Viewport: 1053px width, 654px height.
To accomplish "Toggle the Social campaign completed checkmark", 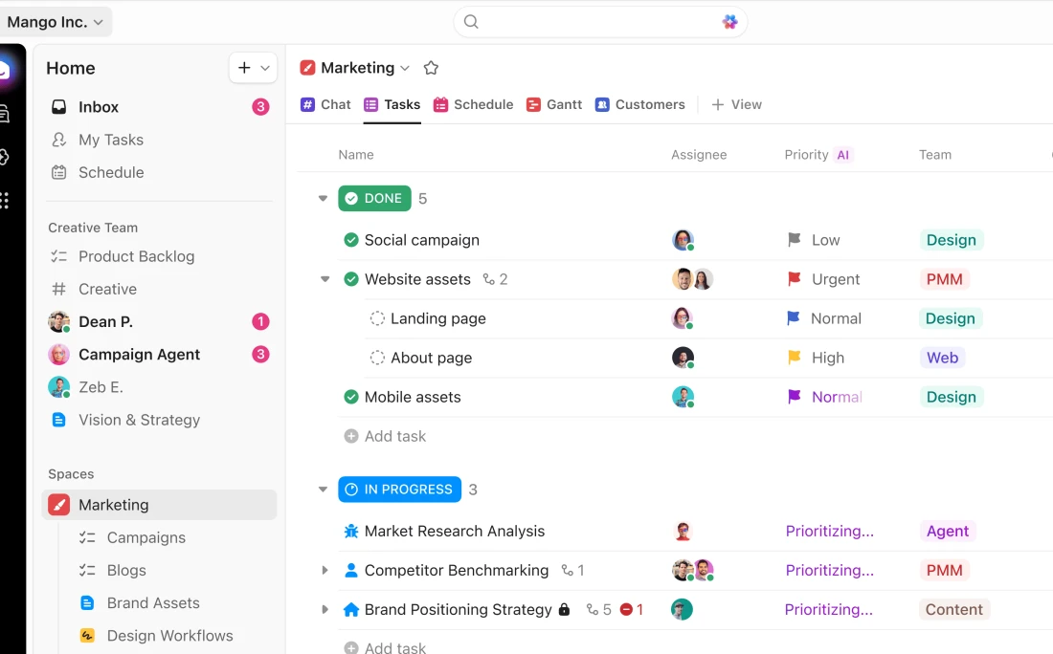I will pyautogui.click(x=351, y=240).
